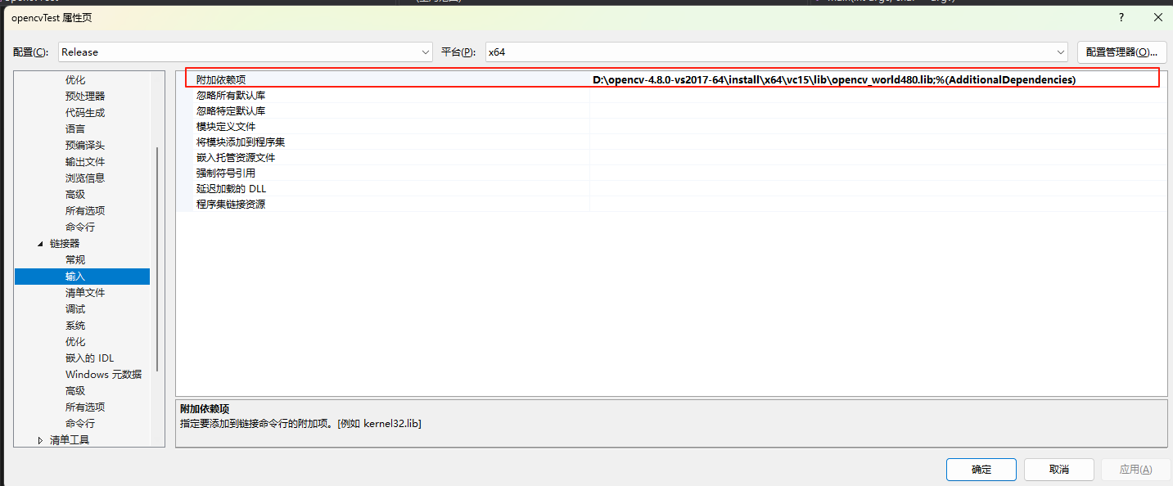Select the 命令行 item under 链接器
Viewport: 1173px width, 486px height.
79,423
